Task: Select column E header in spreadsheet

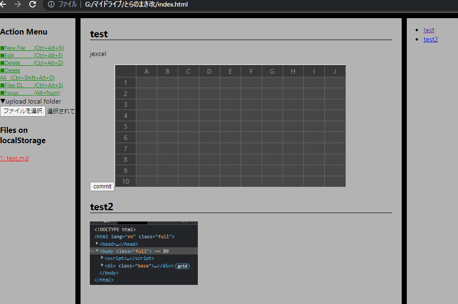Action: [230, 71]
